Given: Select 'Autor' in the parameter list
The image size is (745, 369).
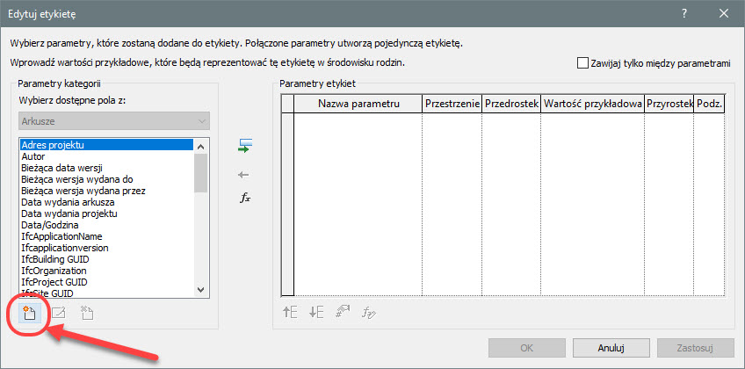Looking at the screenshot, I should [x=33, y=156].
